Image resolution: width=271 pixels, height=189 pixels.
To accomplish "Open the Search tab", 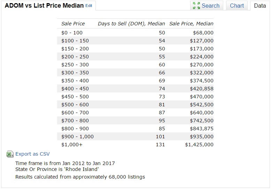I will point(210,6).
